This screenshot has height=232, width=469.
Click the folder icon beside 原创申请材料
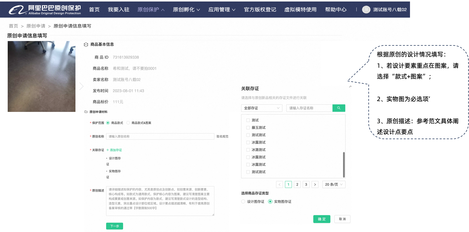tap(86, 112)
